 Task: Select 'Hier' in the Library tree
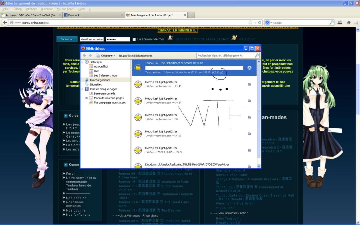pos(96,71)
